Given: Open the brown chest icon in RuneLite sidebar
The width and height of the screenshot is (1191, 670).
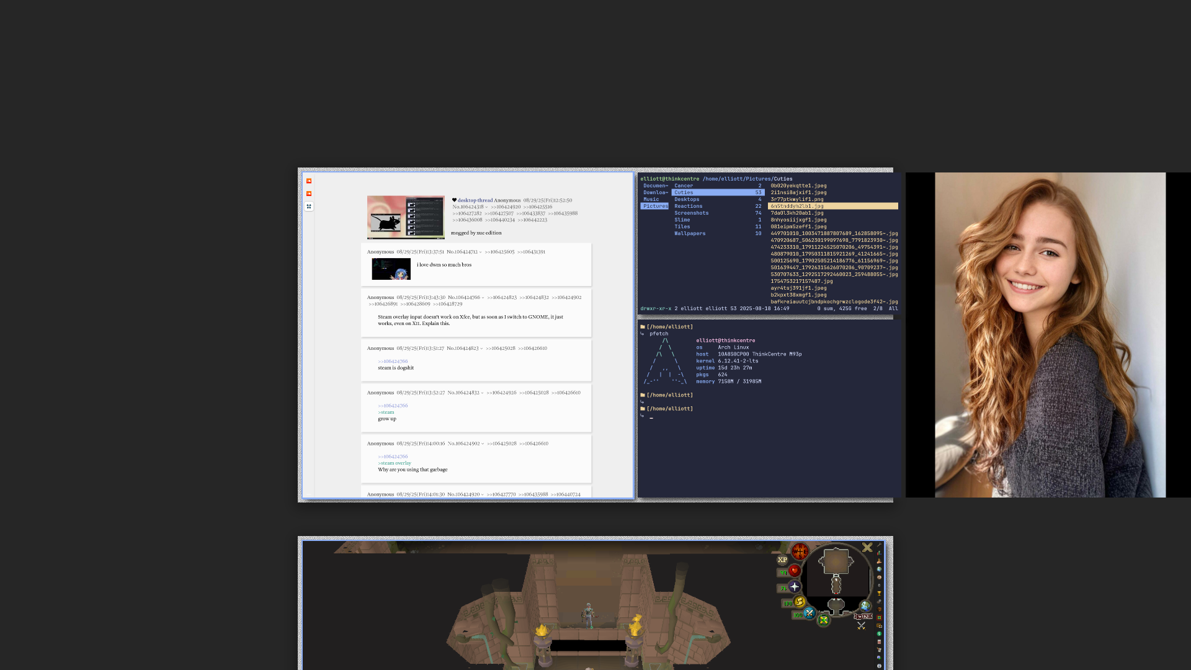Looking at the screenshot, I should (879, 609).
